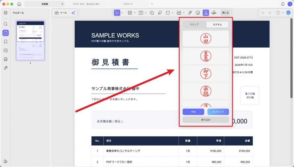
Task: Switch to the スタンプ tab
Action: [x=194, y=25]
